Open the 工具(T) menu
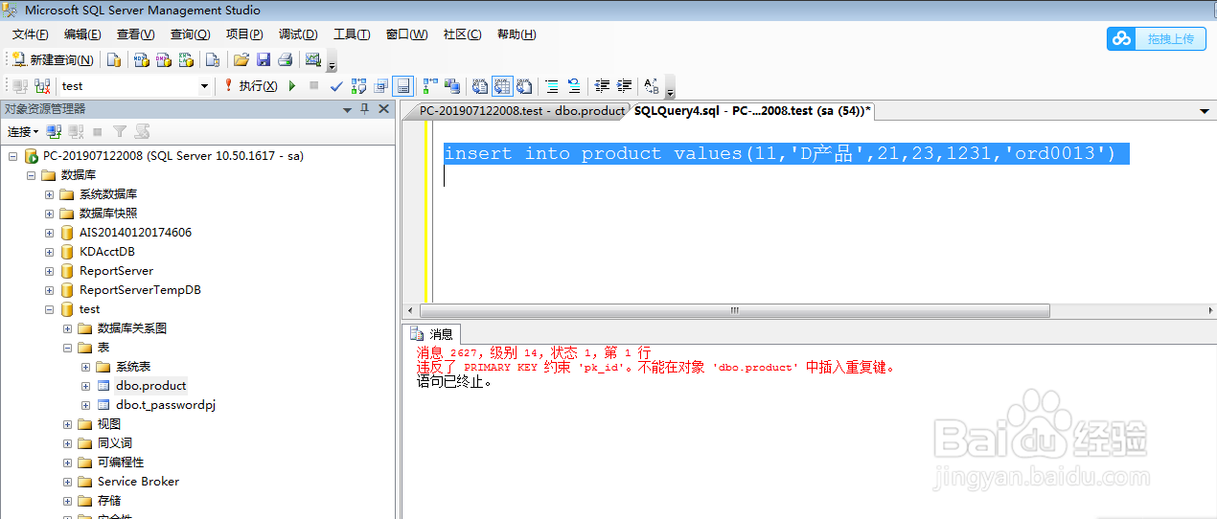The height and width of the screenshot is (519, 1217). coord(352,34)
